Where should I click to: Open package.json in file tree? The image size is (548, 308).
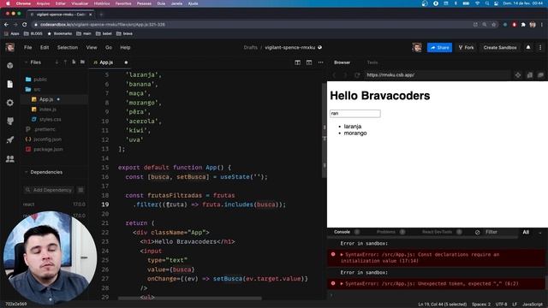(48, 149)
